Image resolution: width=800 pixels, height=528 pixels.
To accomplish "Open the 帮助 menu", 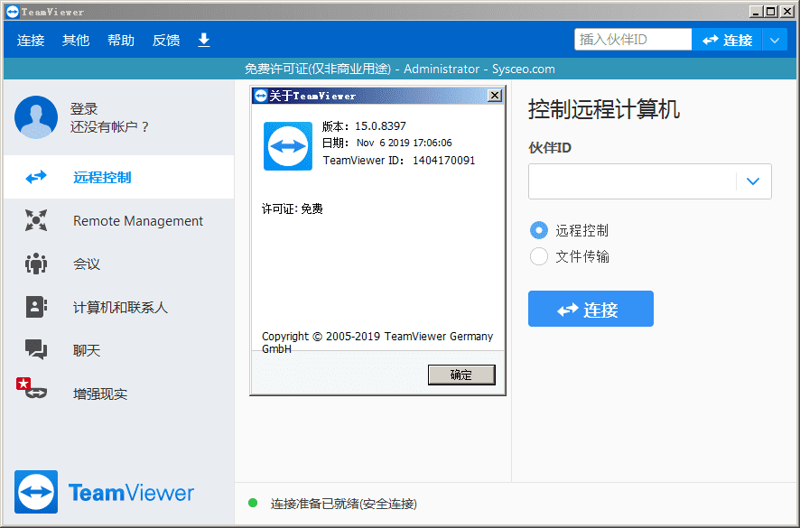I will (121, 40).
